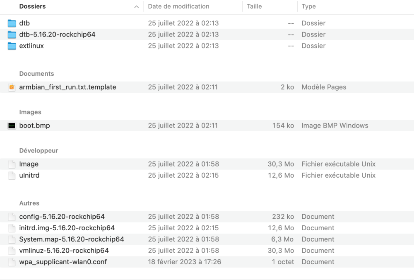Select the uInitrd file icon
This screenshot has width=414, height=280.
(x=12, y=176)
